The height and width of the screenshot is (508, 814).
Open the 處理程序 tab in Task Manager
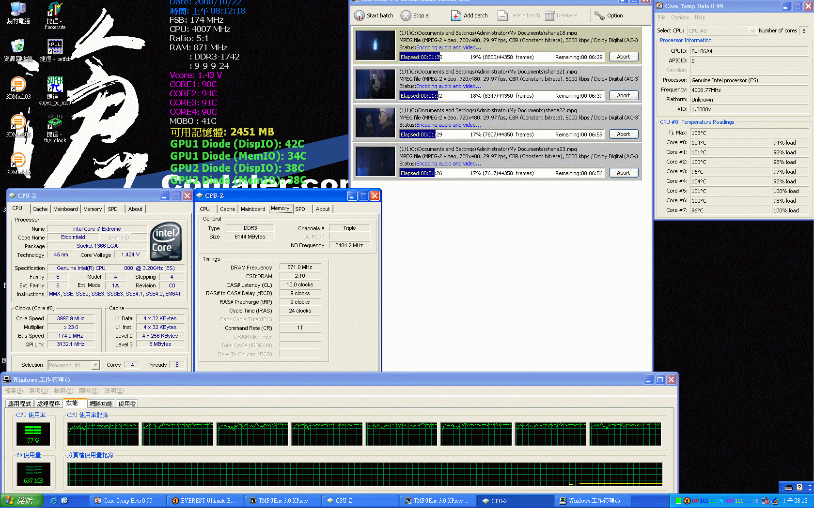48,403
